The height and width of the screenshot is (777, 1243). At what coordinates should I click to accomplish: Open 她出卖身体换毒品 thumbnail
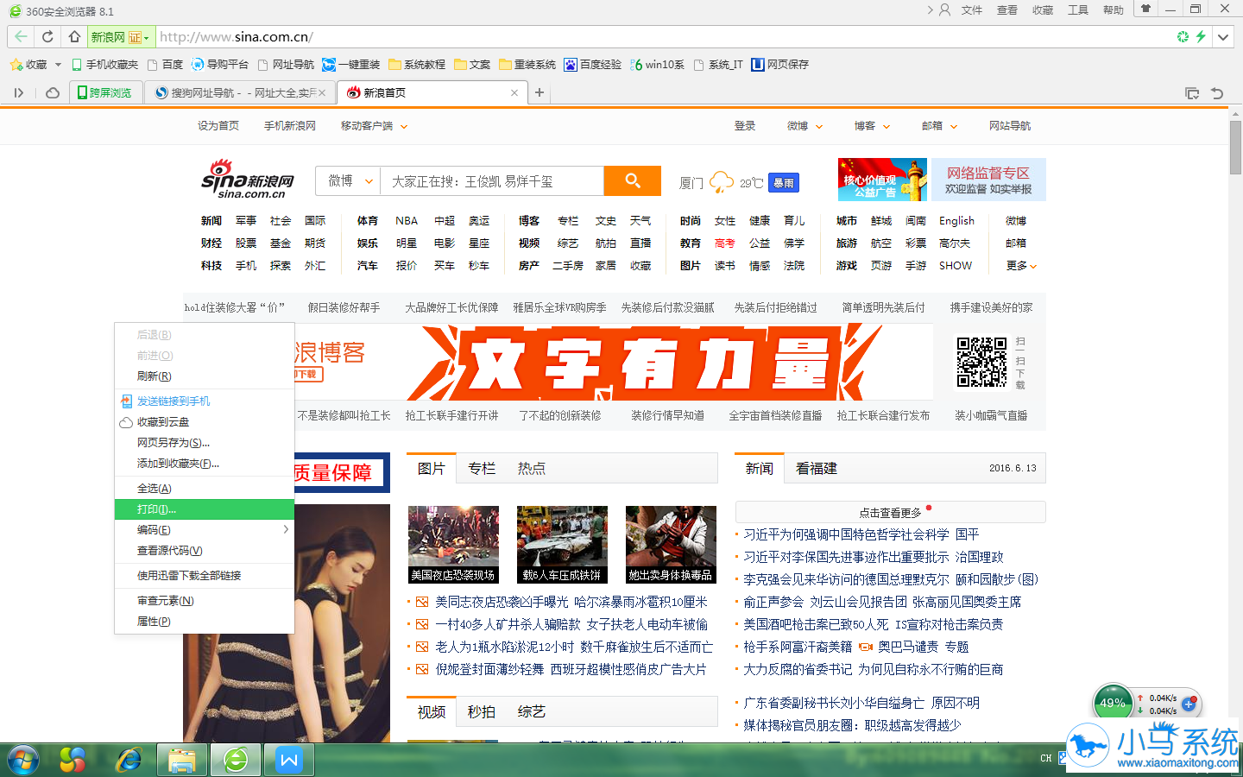tap(671, 545)
